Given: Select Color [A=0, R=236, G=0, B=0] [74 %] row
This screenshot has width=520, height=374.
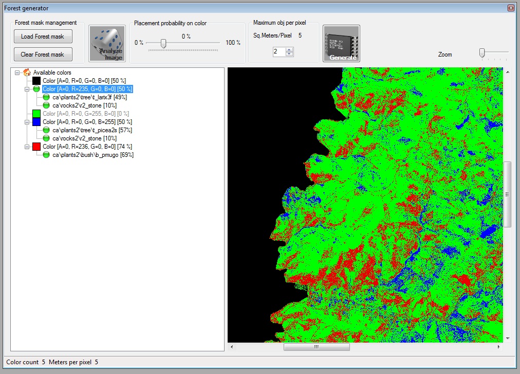Looking at the screenshot, I should tap(87, 147).
